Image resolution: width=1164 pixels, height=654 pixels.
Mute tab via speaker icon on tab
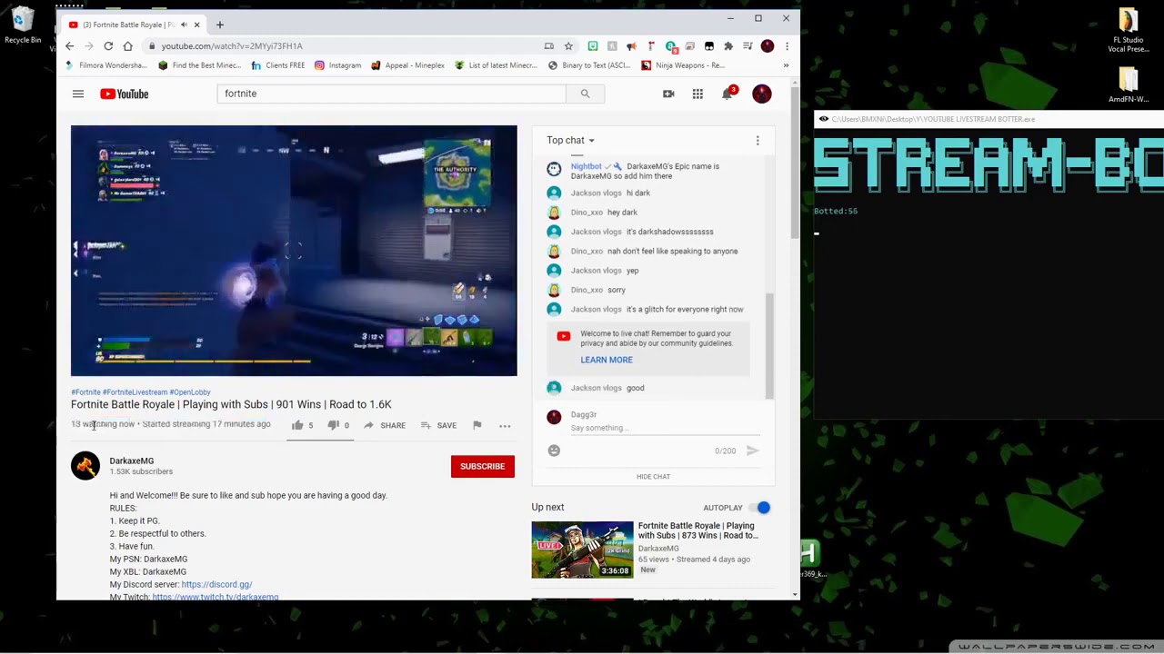[x=185, y=25]
